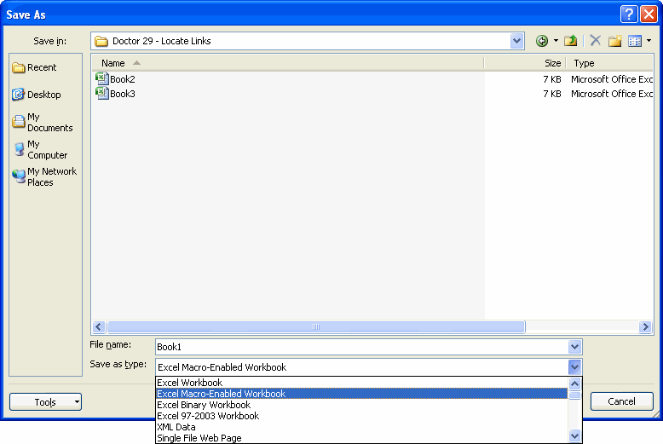
Task: Open the Views dropdown arrow
Action: [649, 41]
